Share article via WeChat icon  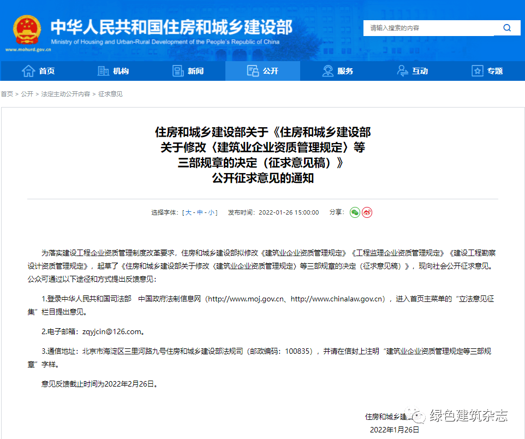tap(355, 212)
